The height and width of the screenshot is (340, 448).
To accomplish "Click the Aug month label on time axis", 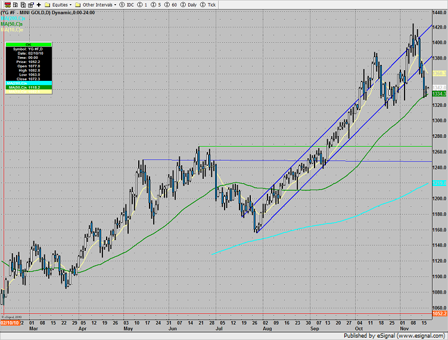I will click(x=267, y=329).
